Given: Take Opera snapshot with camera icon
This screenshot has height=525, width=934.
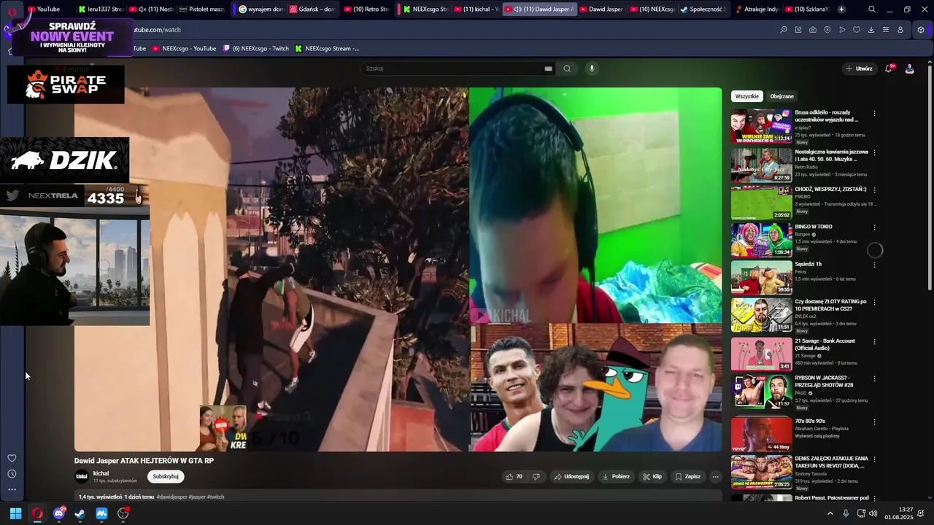Looking at the screenshot, I should (x=813, y=30).
